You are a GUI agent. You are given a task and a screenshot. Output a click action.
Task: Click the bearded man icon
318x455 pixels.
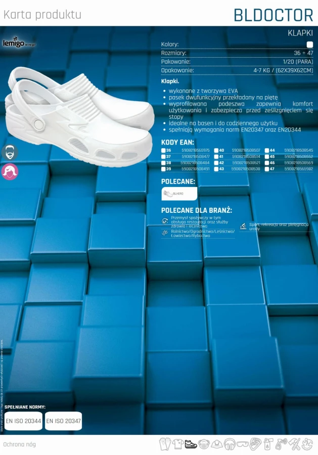[x=10, y=152]
